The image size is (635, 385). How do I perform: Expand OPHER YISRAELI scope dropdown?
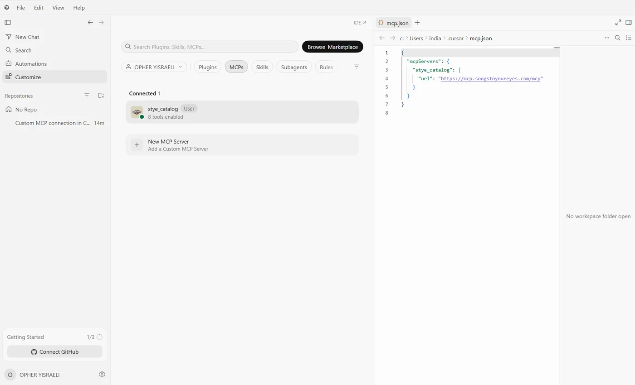(154, 67)
